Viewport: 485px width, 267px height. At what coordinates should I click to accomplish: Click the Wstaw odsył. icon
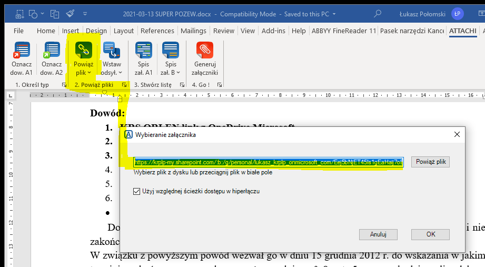(x=112, y=51)
